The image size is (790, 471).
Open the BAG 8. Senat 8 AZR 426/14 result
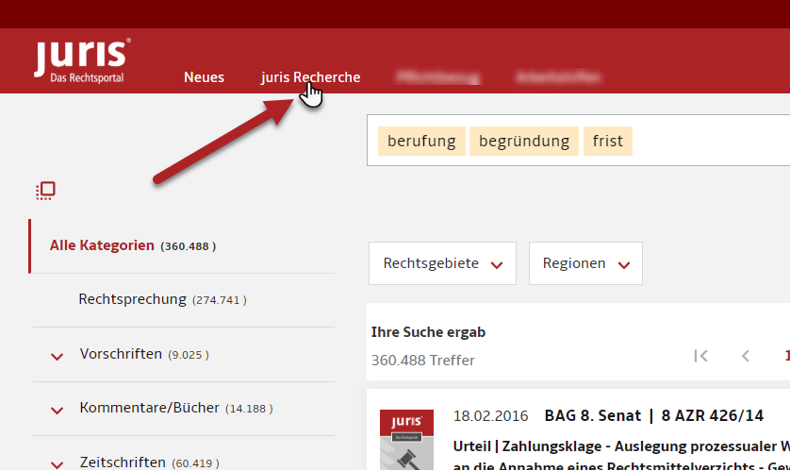654,415
